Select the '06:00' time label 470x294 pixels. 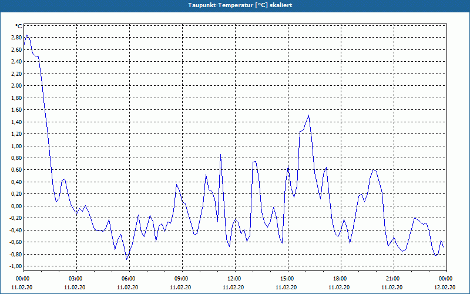[x=129, y=279]
